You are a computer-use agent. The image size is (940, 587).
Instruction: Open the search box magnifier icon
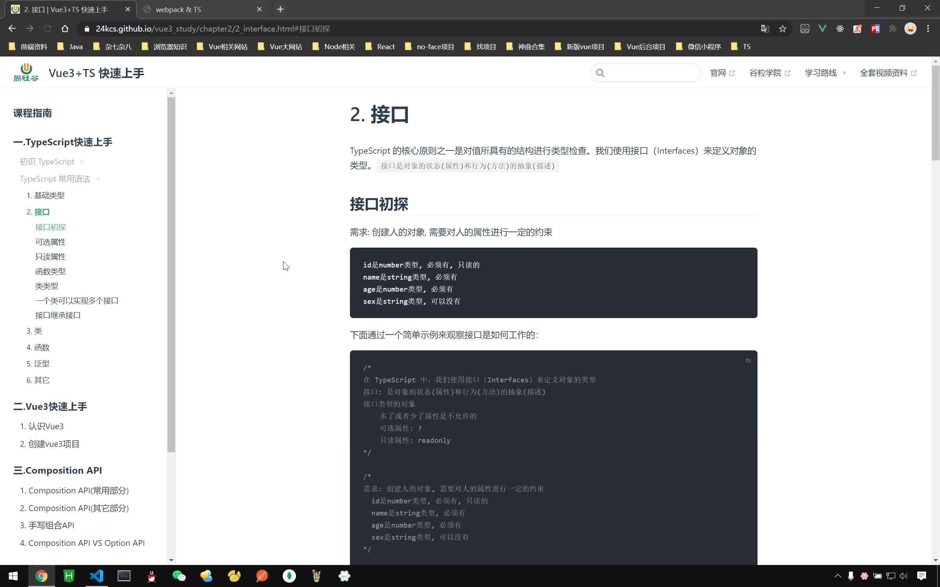pyautogui.click(x=600, y=73)
